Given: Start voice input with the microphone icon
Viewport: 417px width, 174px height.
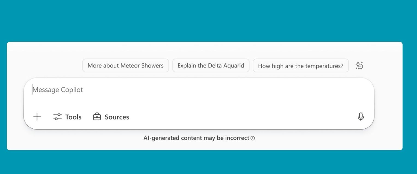Looking at the screenshot, I should (360, 117).
